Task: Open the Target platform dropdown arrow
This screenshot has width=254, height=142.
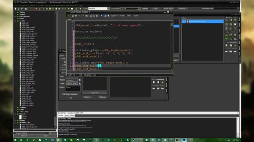Action: click(x=108, y=9)
